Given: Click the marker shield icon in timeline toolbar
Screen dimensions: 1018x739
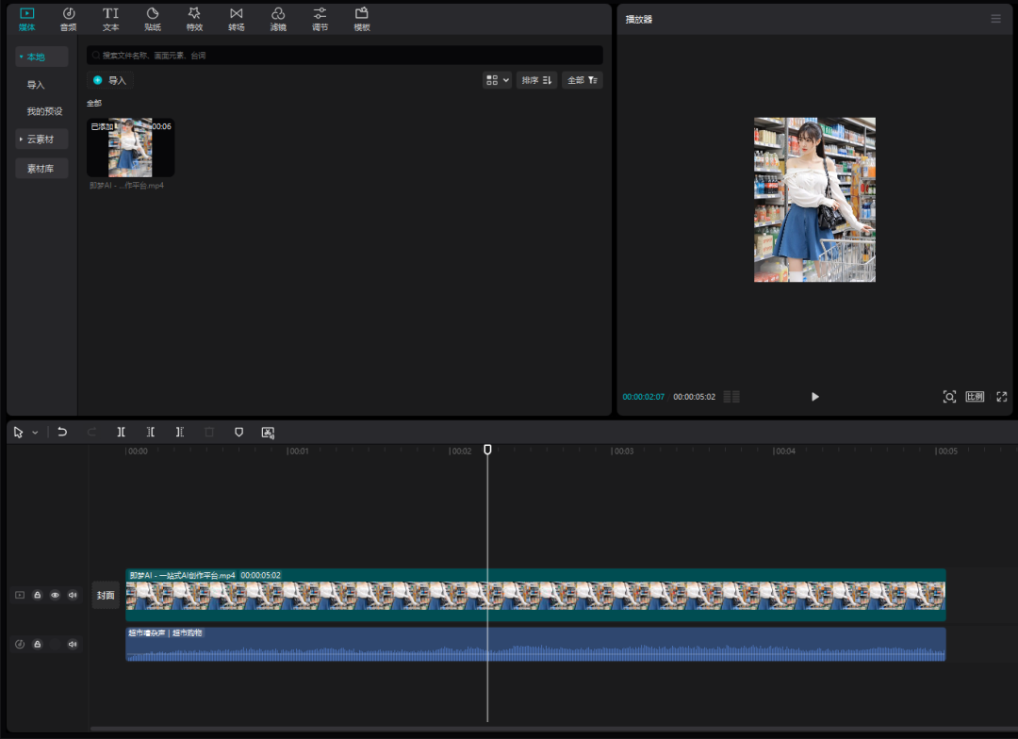Looking at the screenshot, I should 238,432.
